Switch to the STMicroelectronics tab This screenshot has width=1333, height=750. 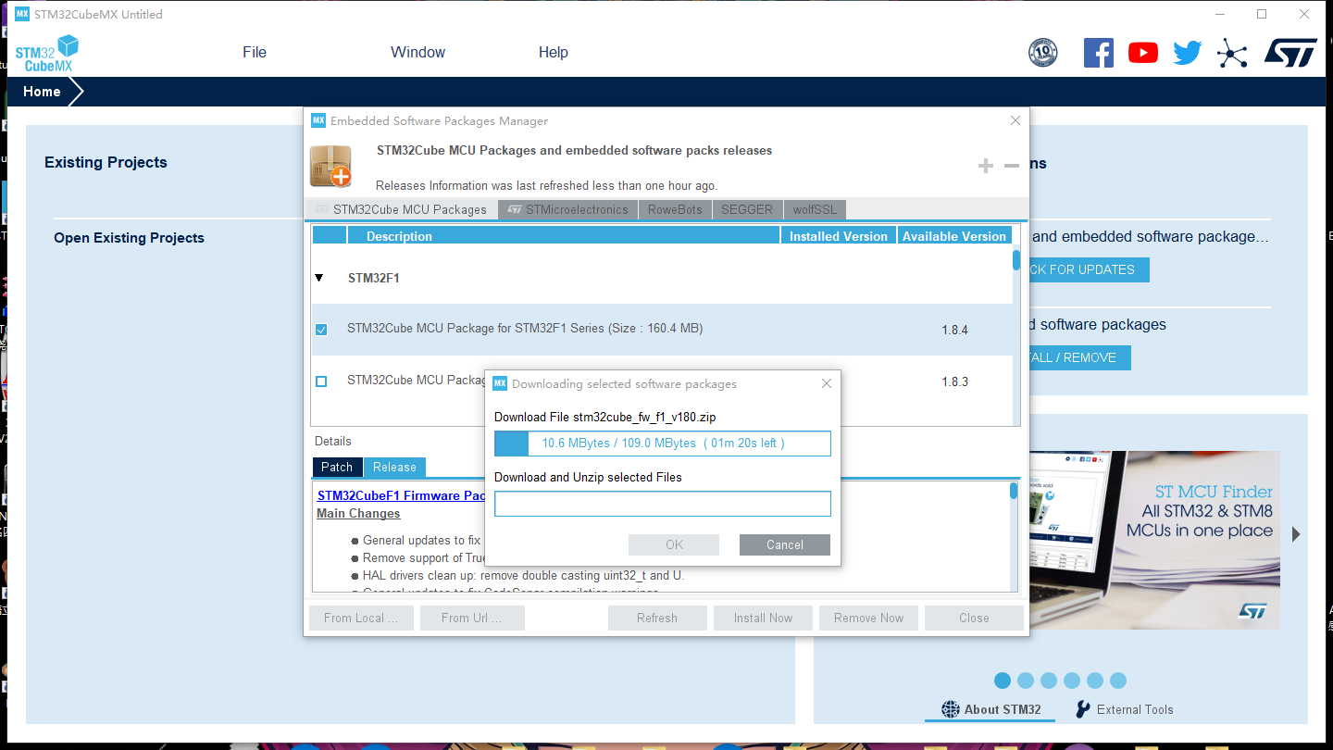coord(567,209)
